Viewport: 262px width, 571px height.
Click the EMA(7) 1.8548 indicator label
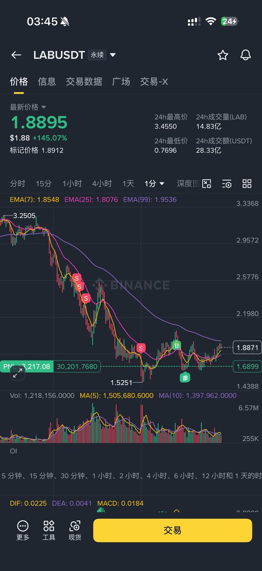tap(34, 199)
